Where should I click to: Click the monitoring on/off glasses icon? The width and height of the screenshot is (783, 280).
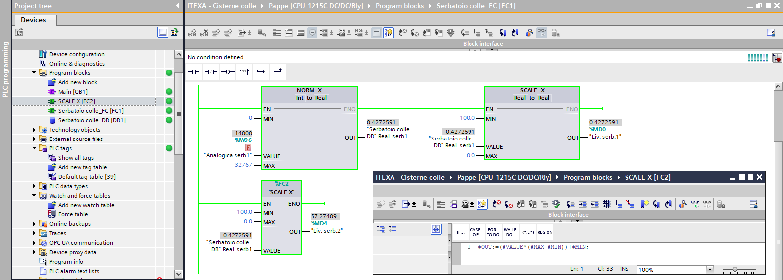[x=541, y=33]
